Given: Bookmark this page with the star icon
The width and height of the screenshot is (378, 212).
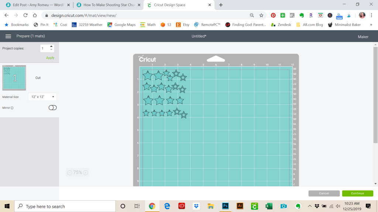Looking at the screenshot, I should (x=261, y=15).
